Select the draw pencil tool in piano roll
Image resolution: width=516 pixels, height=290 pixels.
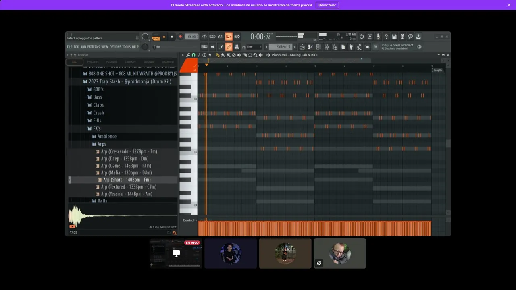[218, 55]
